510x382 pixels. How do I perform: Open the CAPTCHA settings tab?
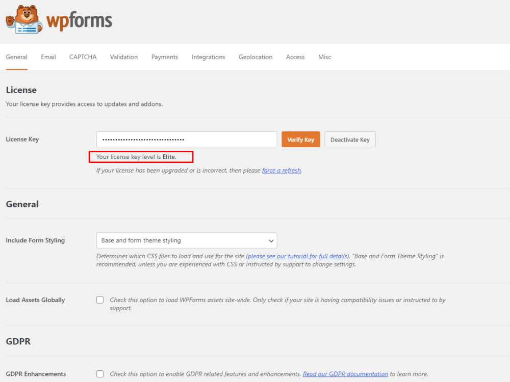coord(83,57)
